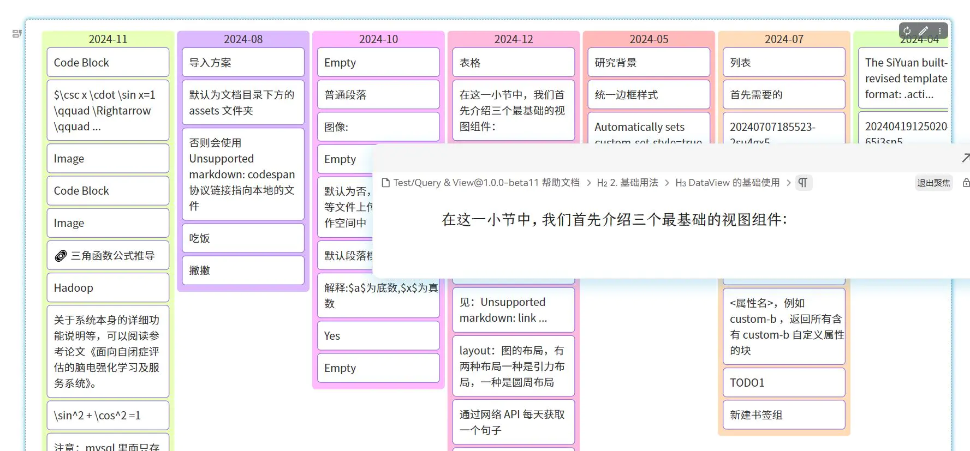Select the 2024-08 column header

tap(243, 39)
